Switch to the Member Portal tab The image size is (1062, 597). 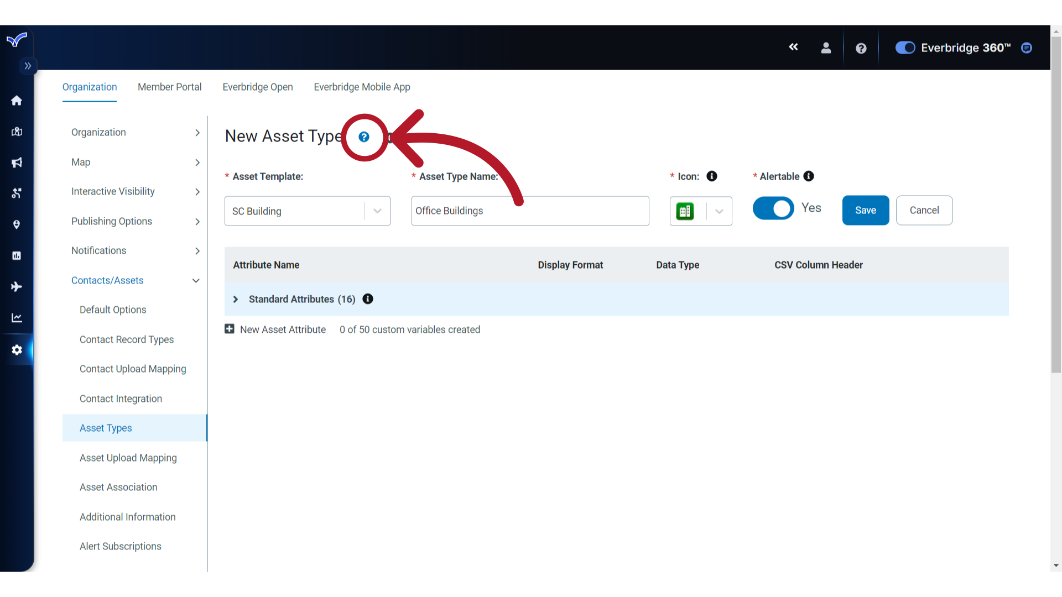(x=169, y=87)
